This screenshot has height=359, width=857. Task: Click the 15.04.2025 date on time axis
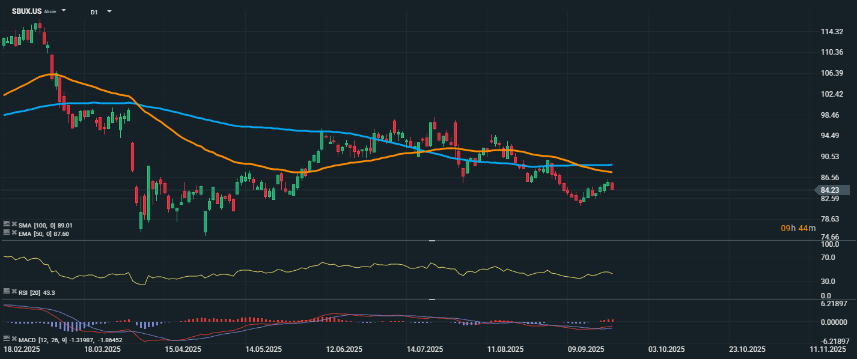[x=183, y=349]
